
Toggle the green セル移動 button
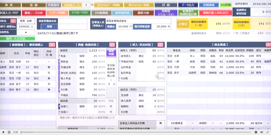coord(226,5)
